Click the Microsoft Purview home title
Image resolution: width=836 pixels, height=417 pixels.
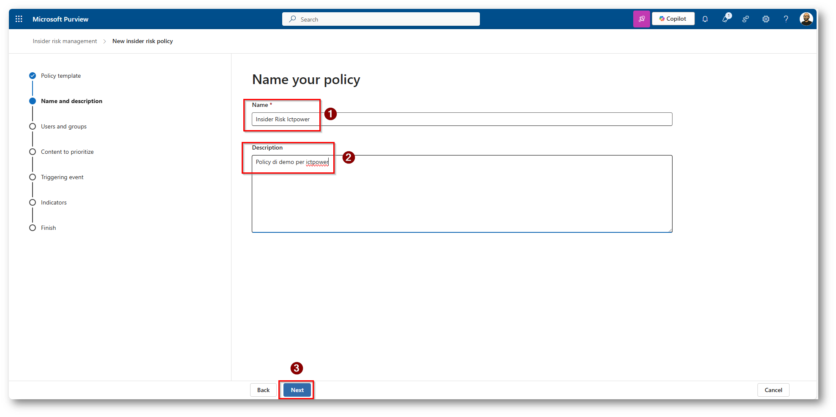[x=60, y=19]
